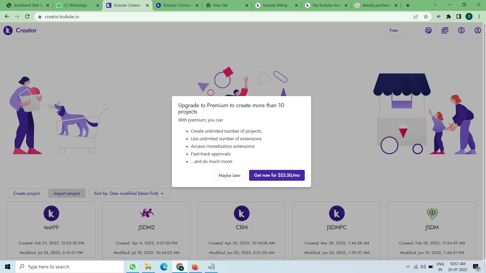Click the Free plan badge button
Image resolution: width=486 pixels, height=273 pixels.
(x=393, y=30)
